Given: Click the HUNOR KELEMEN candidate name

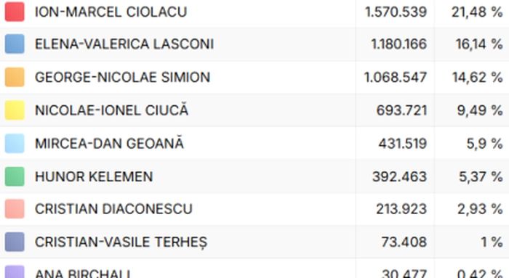Looking at the screenshot, I should pyautogui.click(x=94, y=176).
